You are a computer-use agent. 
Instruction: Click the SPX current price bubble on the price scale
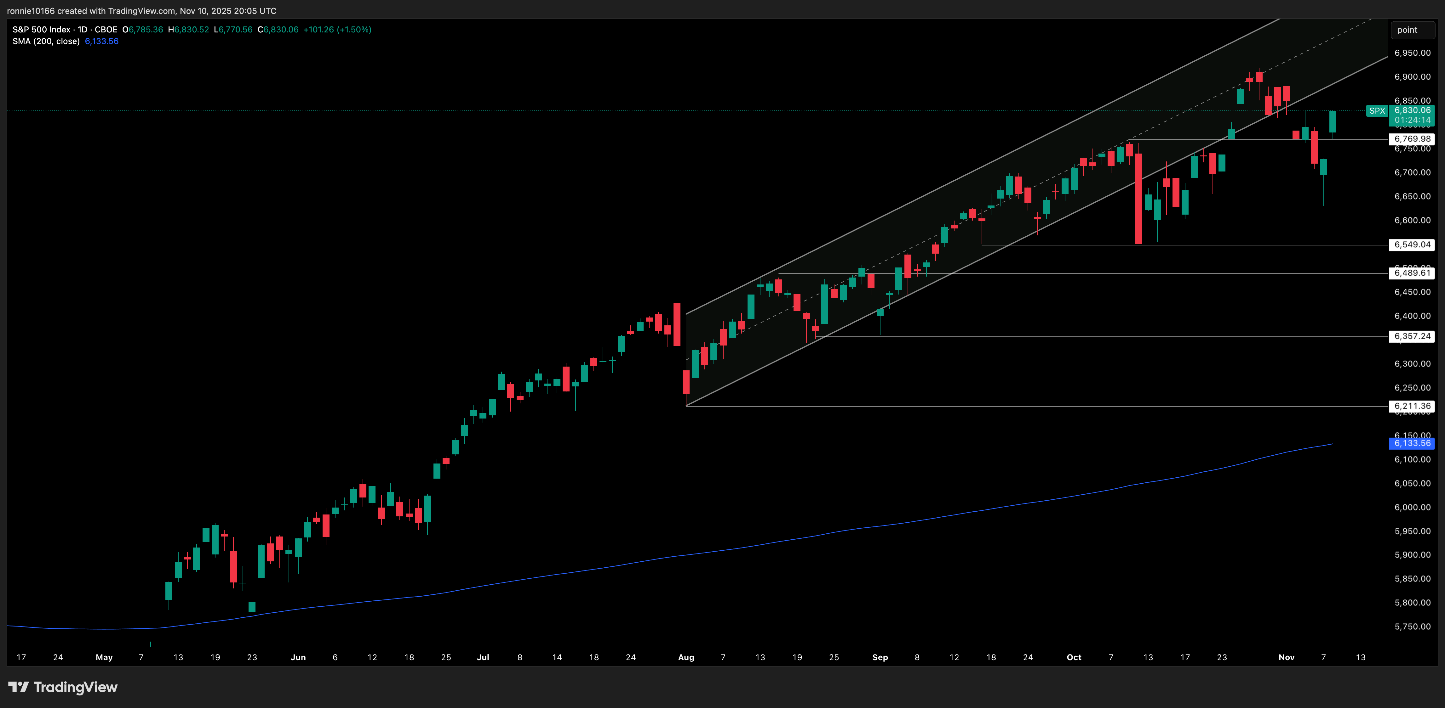tap(1413, 110)
